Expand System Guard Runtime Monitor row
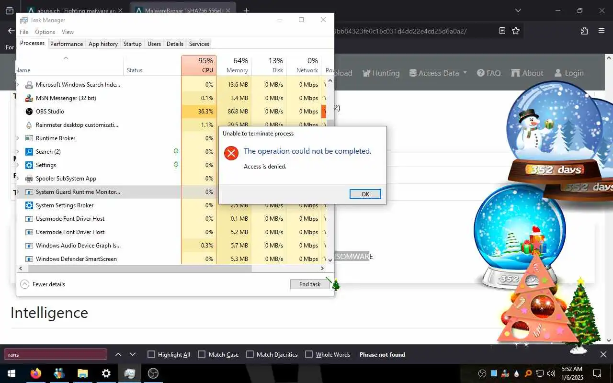This screenshot has height=383, width=613. (x=18, y=191)
